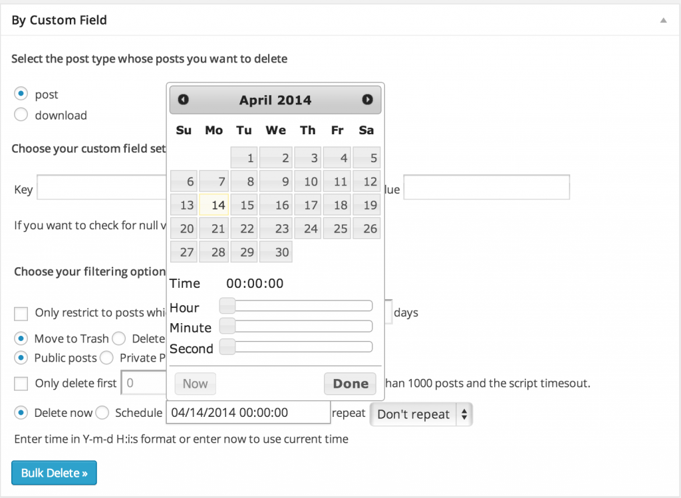Viewport: 681px width, 498px height.
Task: Select the "post" post type
Action: coord(21,94)
